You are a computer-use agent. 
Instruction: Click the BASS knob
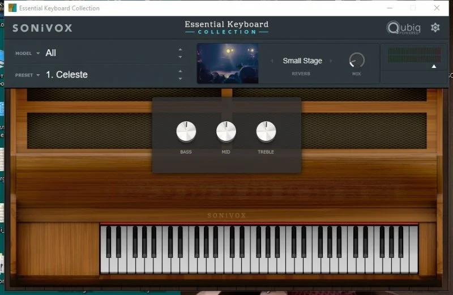point(186,131)
